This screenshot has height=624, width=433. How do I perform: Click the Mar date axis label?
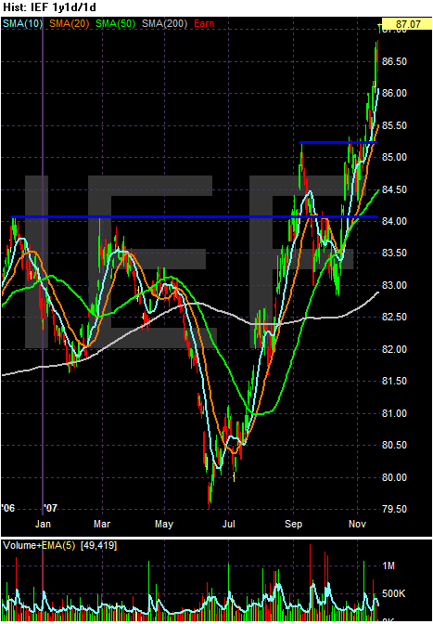(x=103, y=524)
